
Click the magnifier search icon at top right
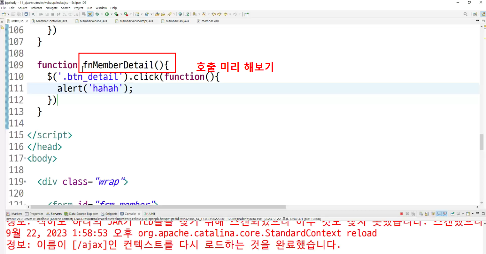pos(466,14)
